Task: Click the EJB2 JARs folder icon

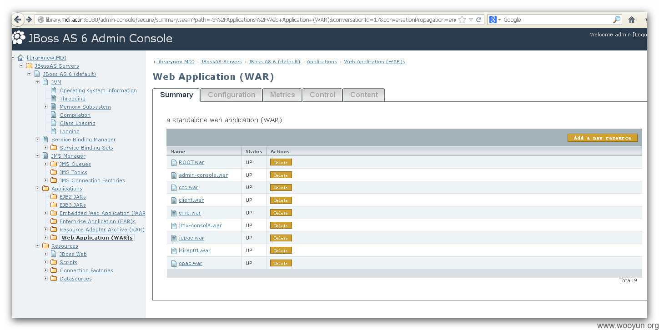Action: click(54, 197)
